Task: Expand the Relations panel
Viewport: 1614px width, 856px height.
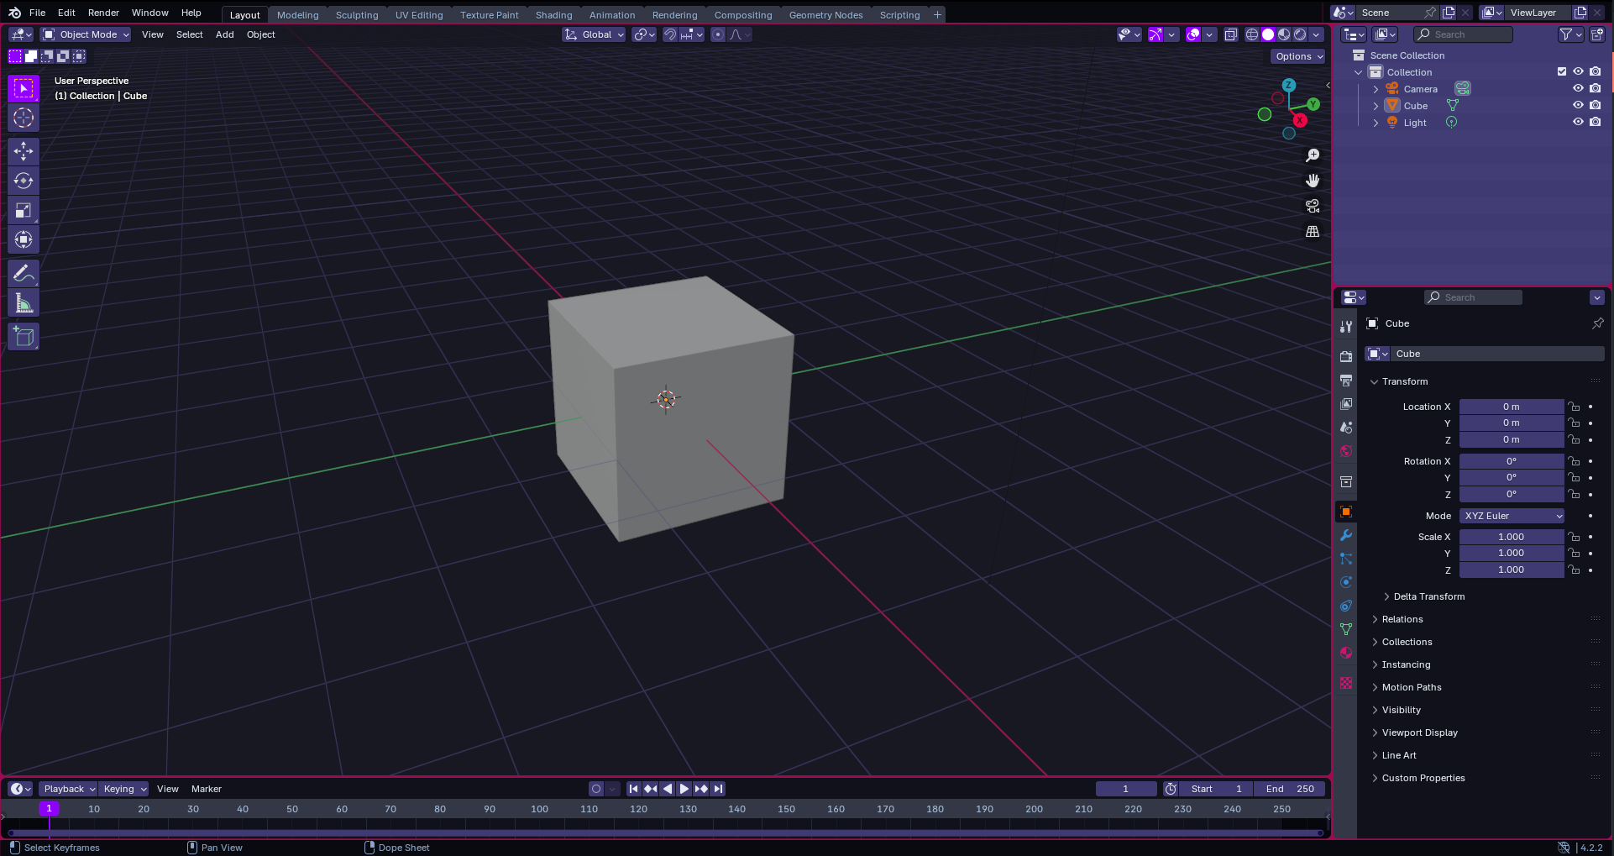Action: pyautogui.click(x=1402, y=619)
